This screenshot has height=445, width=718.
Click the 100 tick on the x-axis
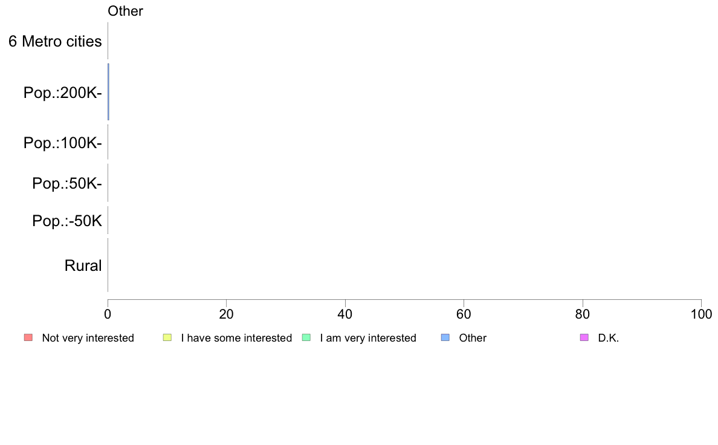click(x=700, y=314)
